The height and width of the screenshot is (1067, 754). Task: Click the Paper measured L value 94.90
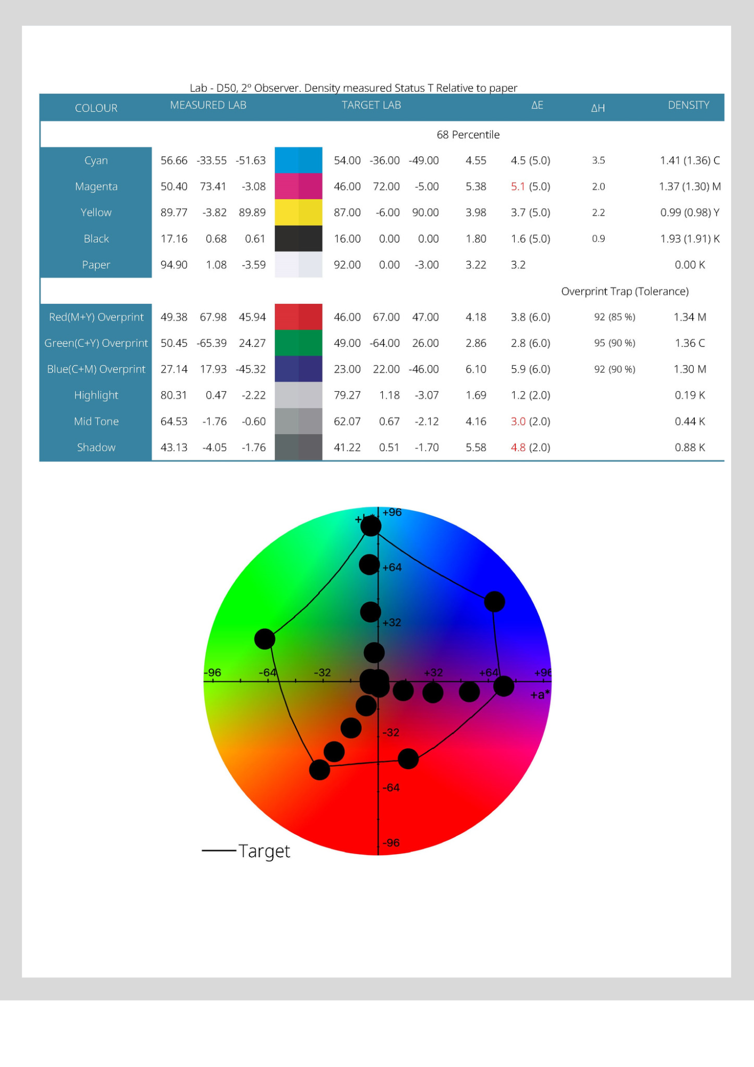pos(174,265)
